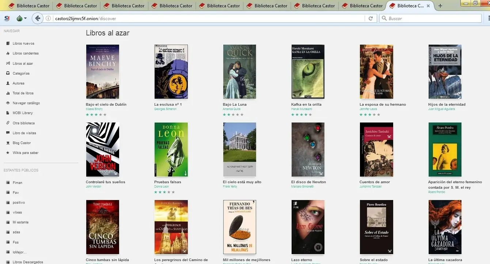Open Bajo el cielo de Dublín cover
Screen dimensions: 490x264
point(102,72)
